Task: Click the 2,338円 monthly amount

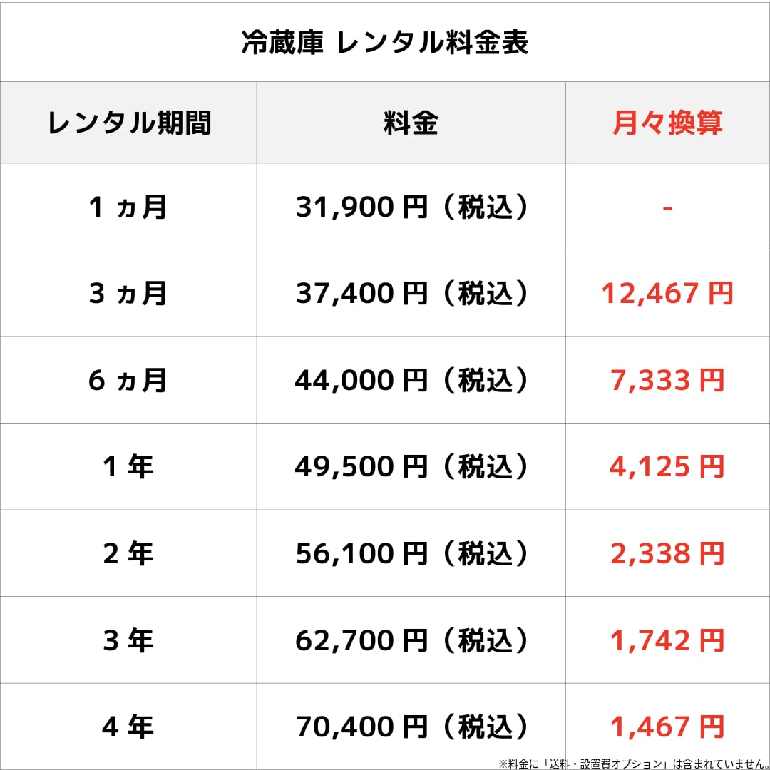Action: [667, 553]
